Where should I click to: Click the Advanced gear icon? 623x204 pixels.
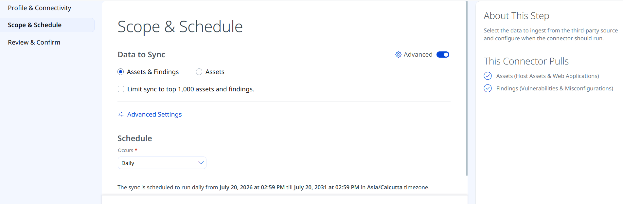(x=398, y=55)
